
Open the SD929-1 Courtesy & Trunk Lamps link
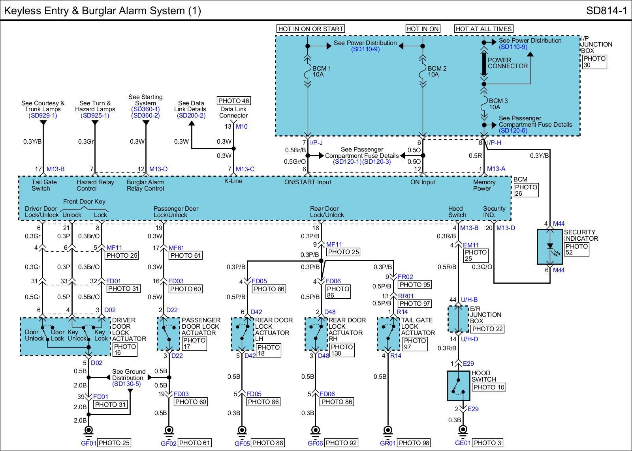43,116
